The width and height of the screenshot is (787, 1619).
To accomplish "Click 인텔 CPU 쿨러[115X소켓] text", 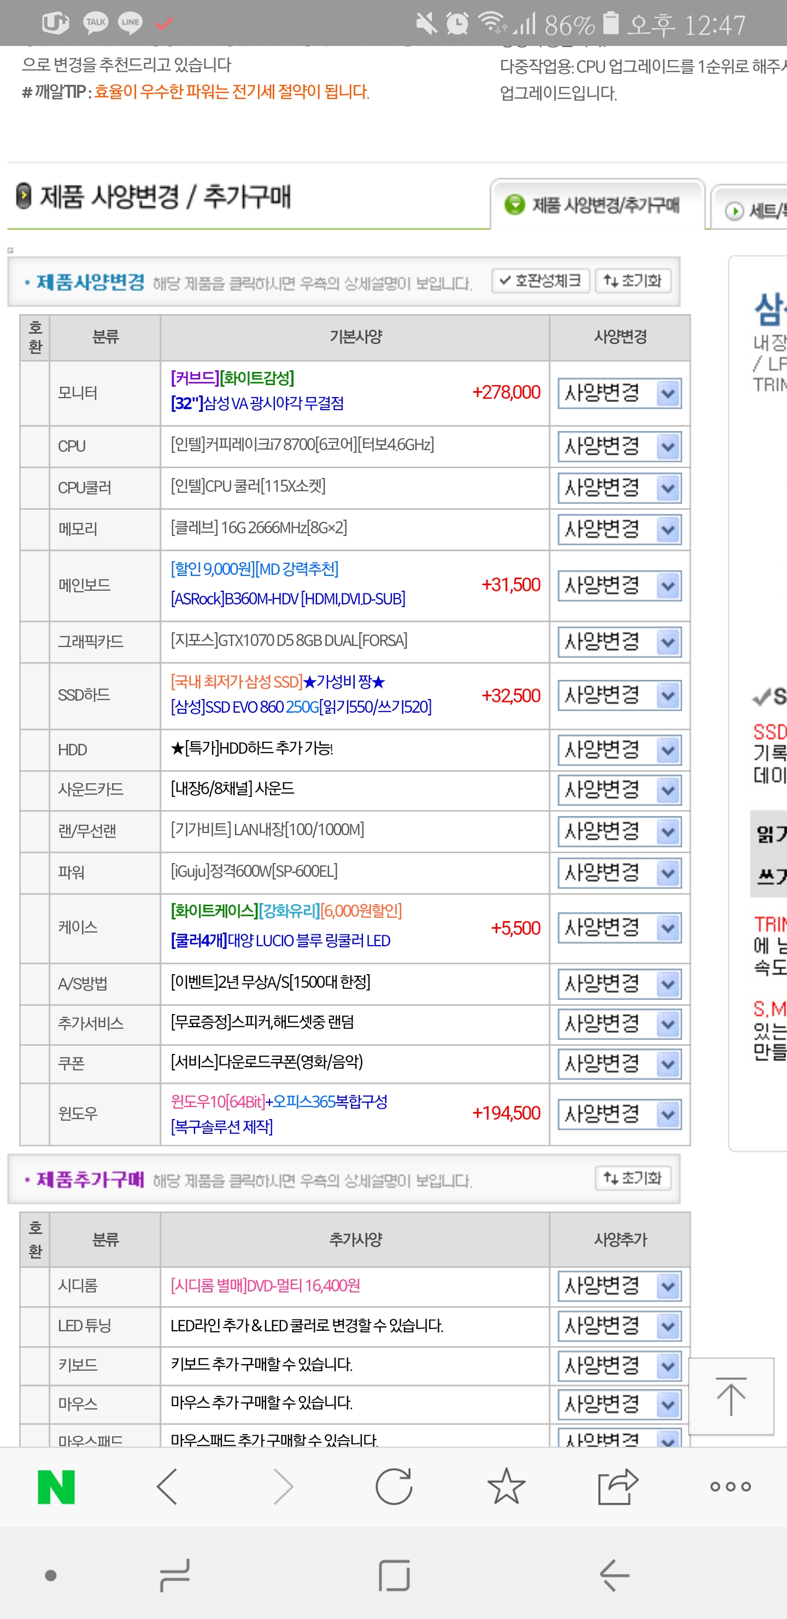I will [x=248, y=486].
